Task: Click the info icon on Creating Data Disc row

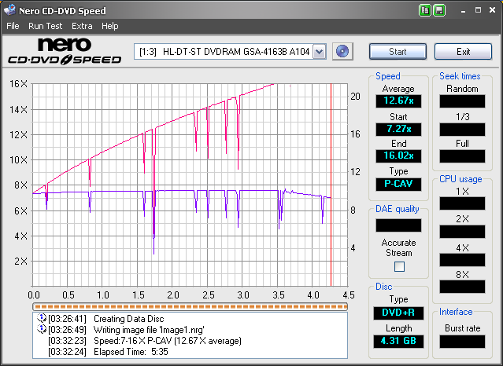Action: [x=42, y=318]
